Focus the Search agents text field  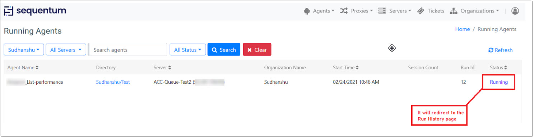128,50
